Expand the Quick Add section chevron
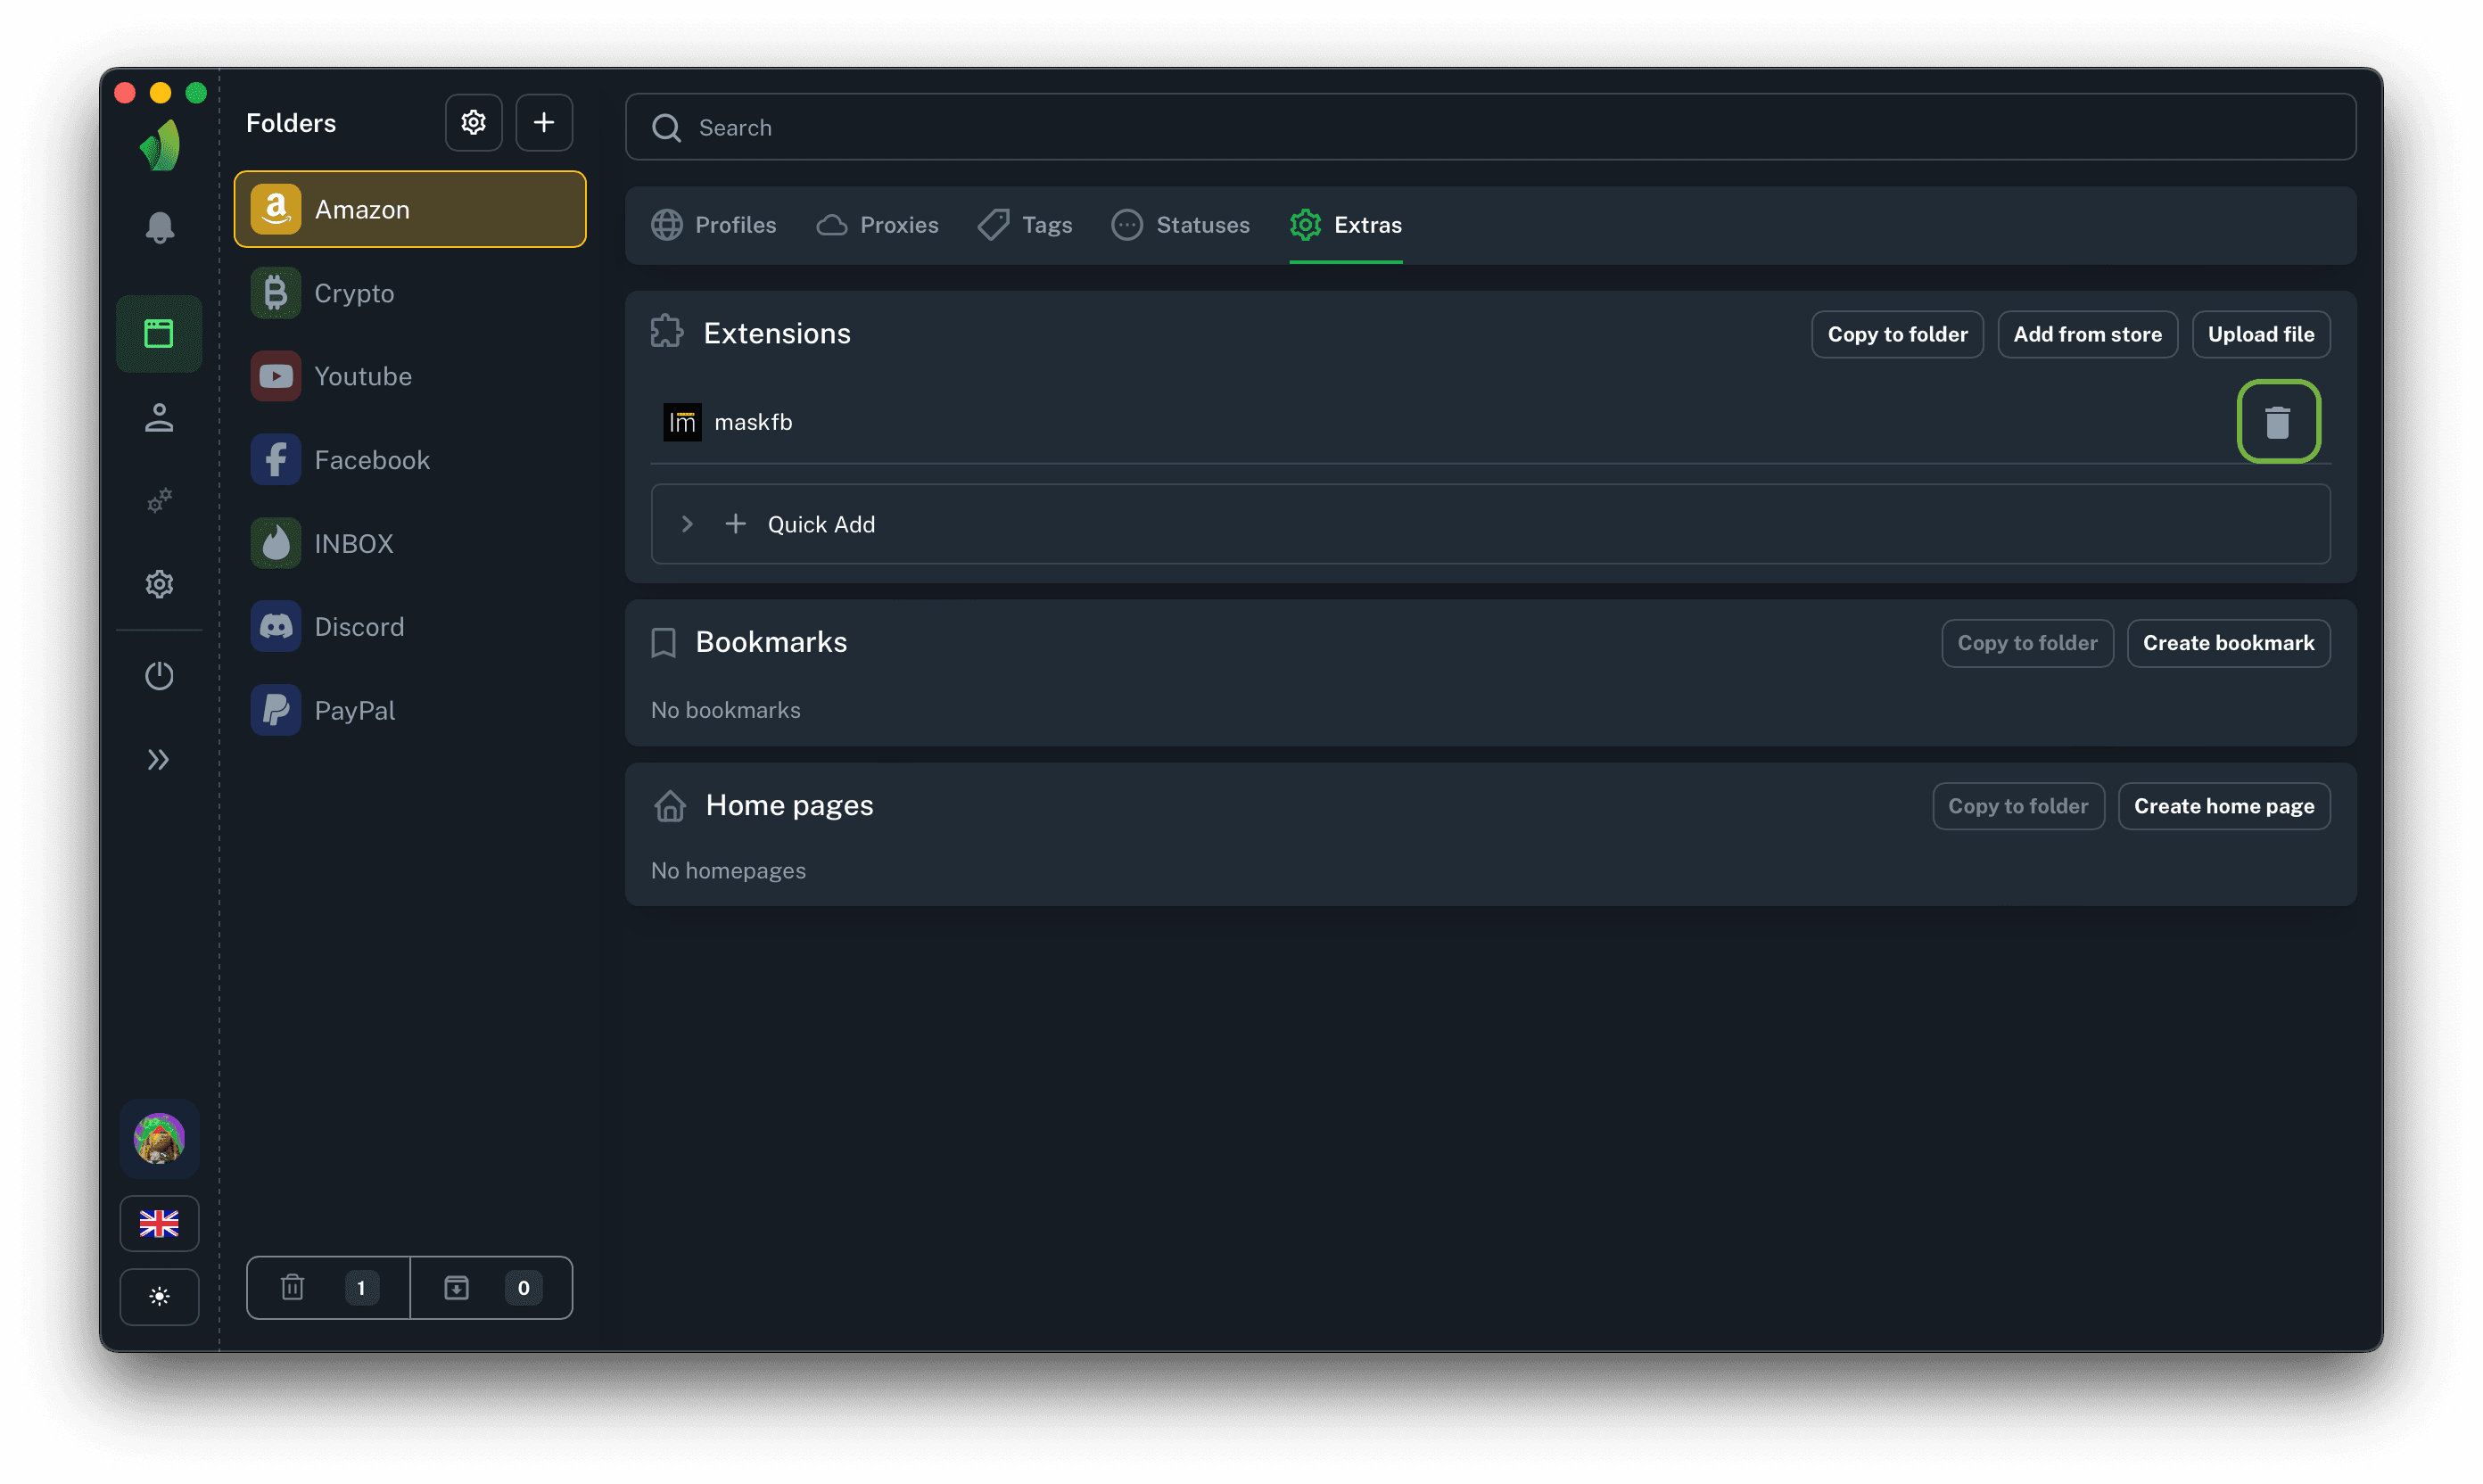This screenshot has height=1484, width=2483. click(x=687, y=524)
